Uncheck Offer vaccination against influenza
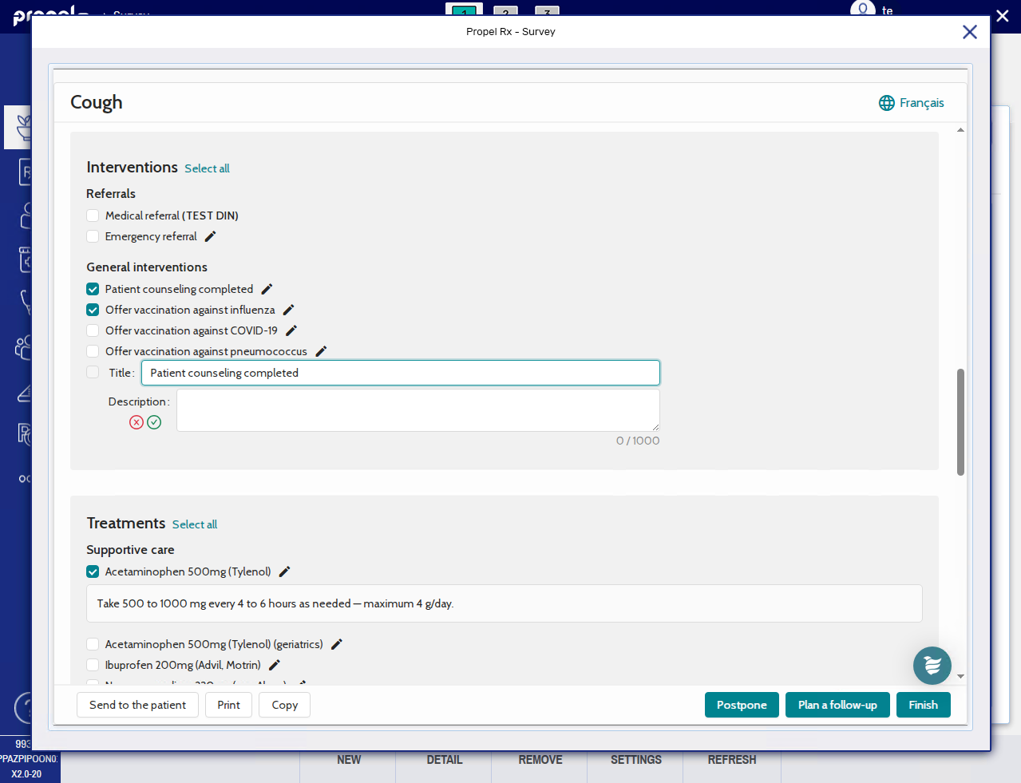The height and width of the screenshot is (783, 1021). tap(93, 310)
